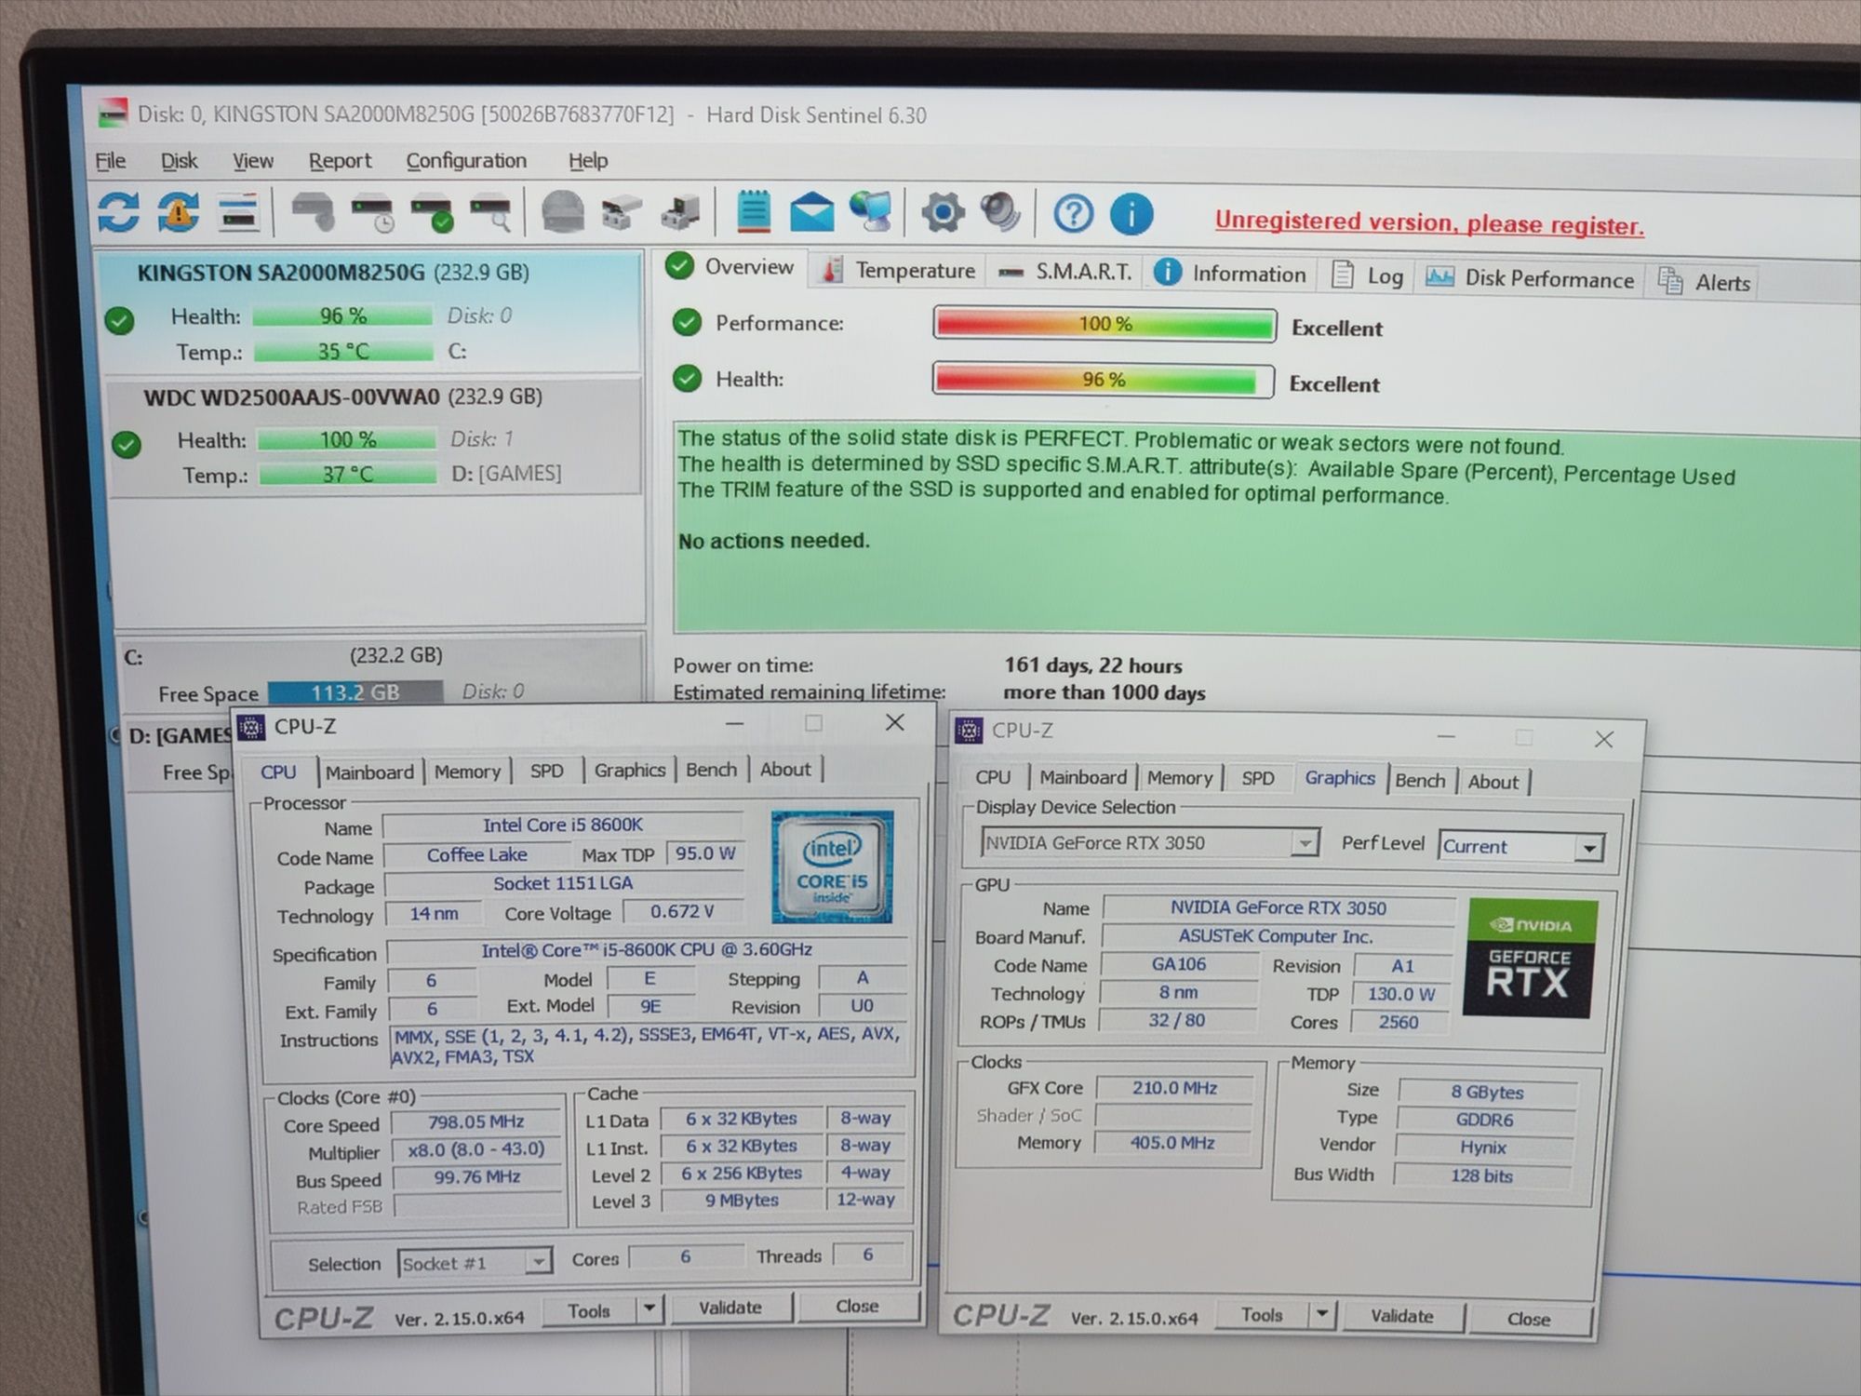This screenshot has width=1861, height=1396.
Task: Open the Configuration menu
Action: [x=466, y=161]
